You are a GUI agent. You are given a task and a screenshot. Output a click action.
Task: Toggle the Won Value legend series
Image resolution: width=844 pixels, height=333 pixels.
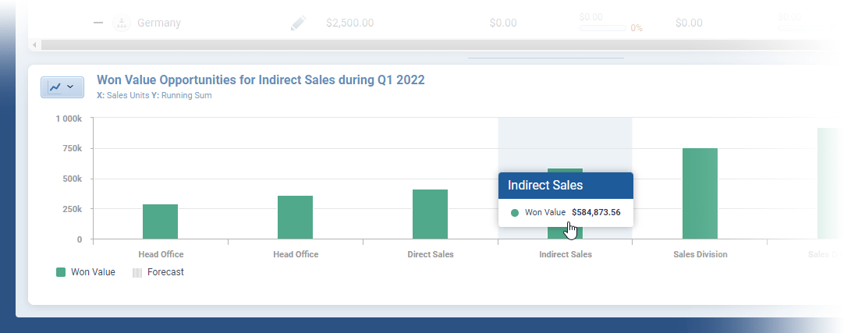(x=92, y=272)
